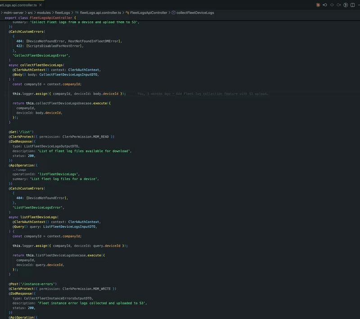Screen dimensions: 360x319
Task: Click 'CollectFleetDeviceLogsInputDTO' type name
Action: 69,75
